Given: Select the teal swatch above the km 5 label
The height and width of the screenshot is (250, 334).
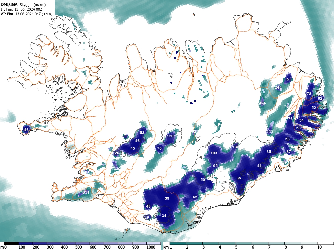Looking at the screenshot, I should pyautogui.click(x=243, y=243).
